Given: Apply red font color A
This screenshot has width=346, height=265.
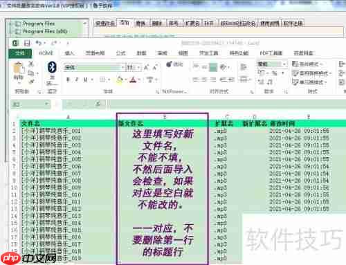Looking at the screenshot, I should [133, 80].
